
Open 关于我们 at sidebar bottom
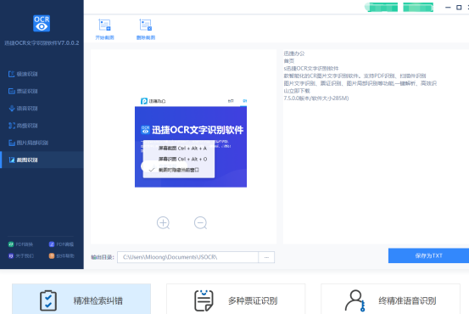[21, 256]
